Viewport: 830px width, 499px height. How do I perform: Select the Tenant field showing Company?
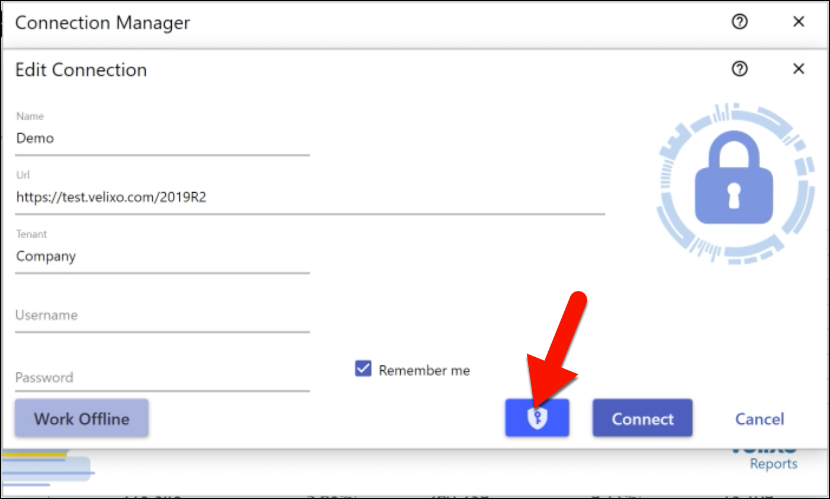(x=162, y=257)
